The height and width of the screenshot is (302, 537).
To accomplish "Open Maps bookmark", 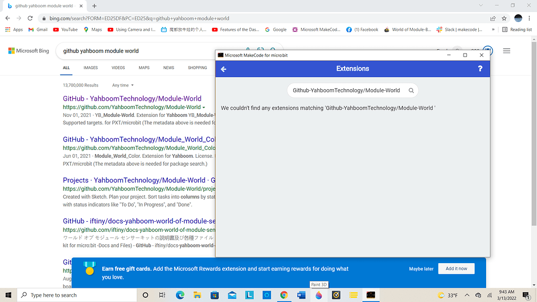I will pyautogui.click(x=93, y=30).
